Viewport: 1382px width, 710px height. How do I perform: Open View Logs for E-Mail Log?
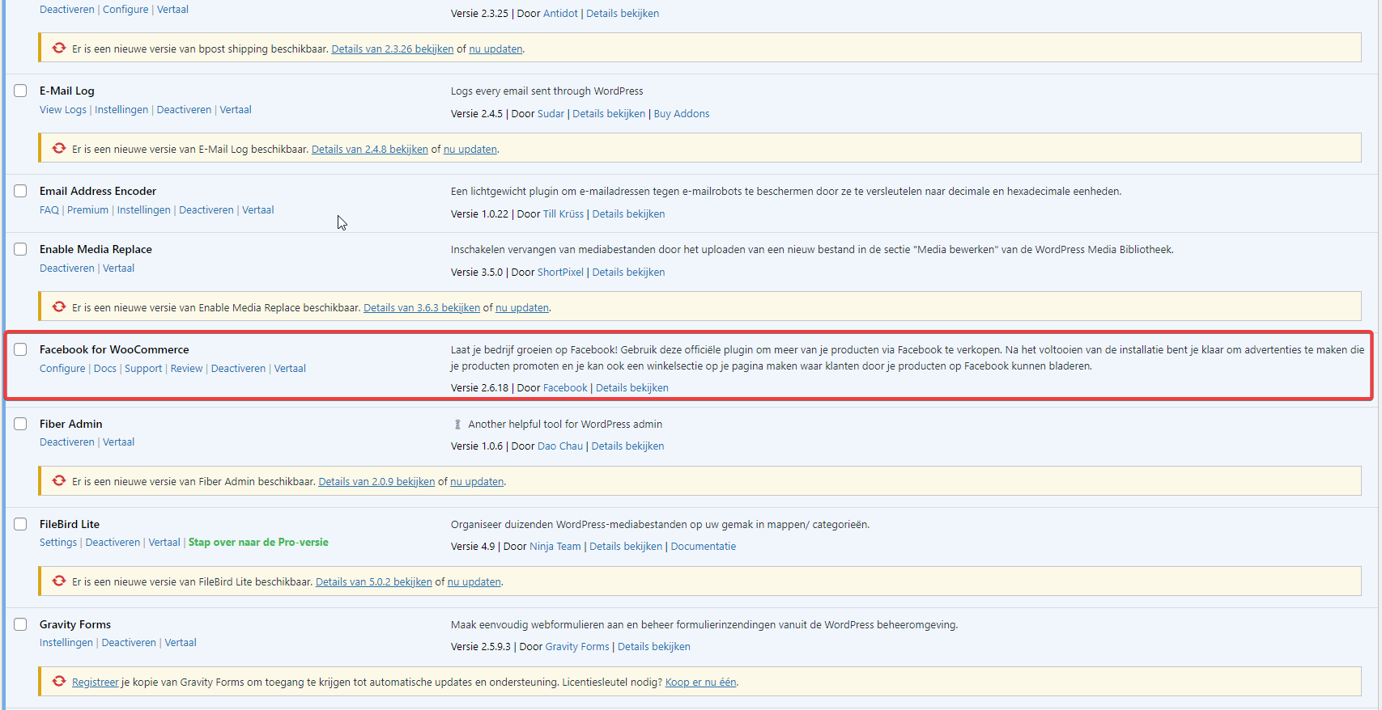[63, 110]
